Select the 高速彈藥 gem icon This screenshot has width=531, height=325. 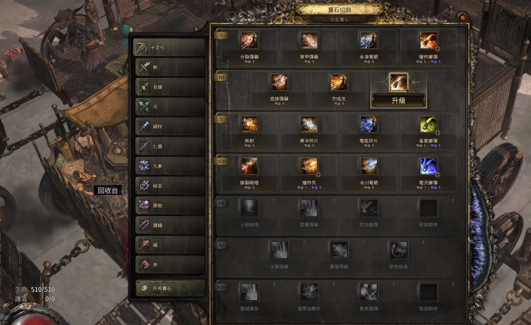[x=279, y=82]
